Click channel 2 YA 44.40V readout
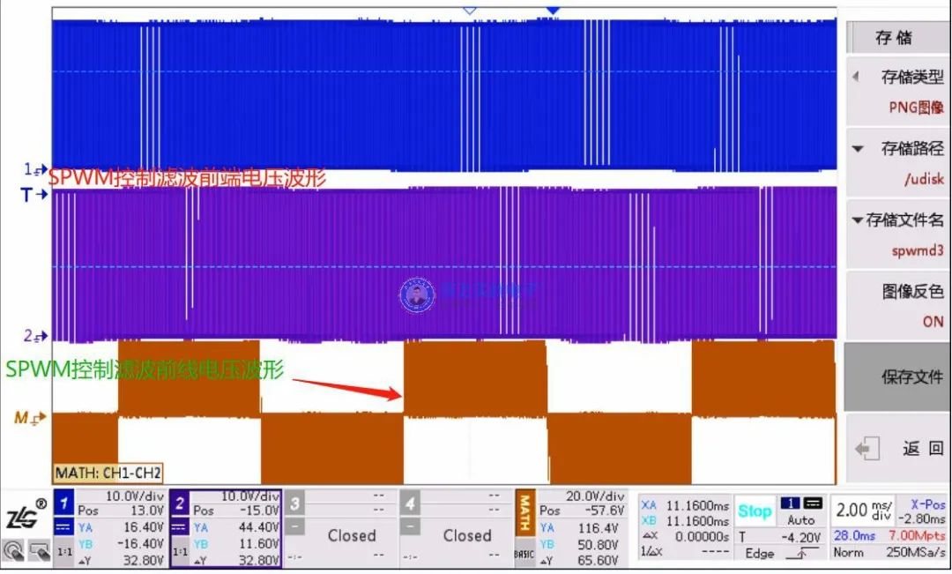The height and width of the screenshot is (574, 952). coord(237,528)
